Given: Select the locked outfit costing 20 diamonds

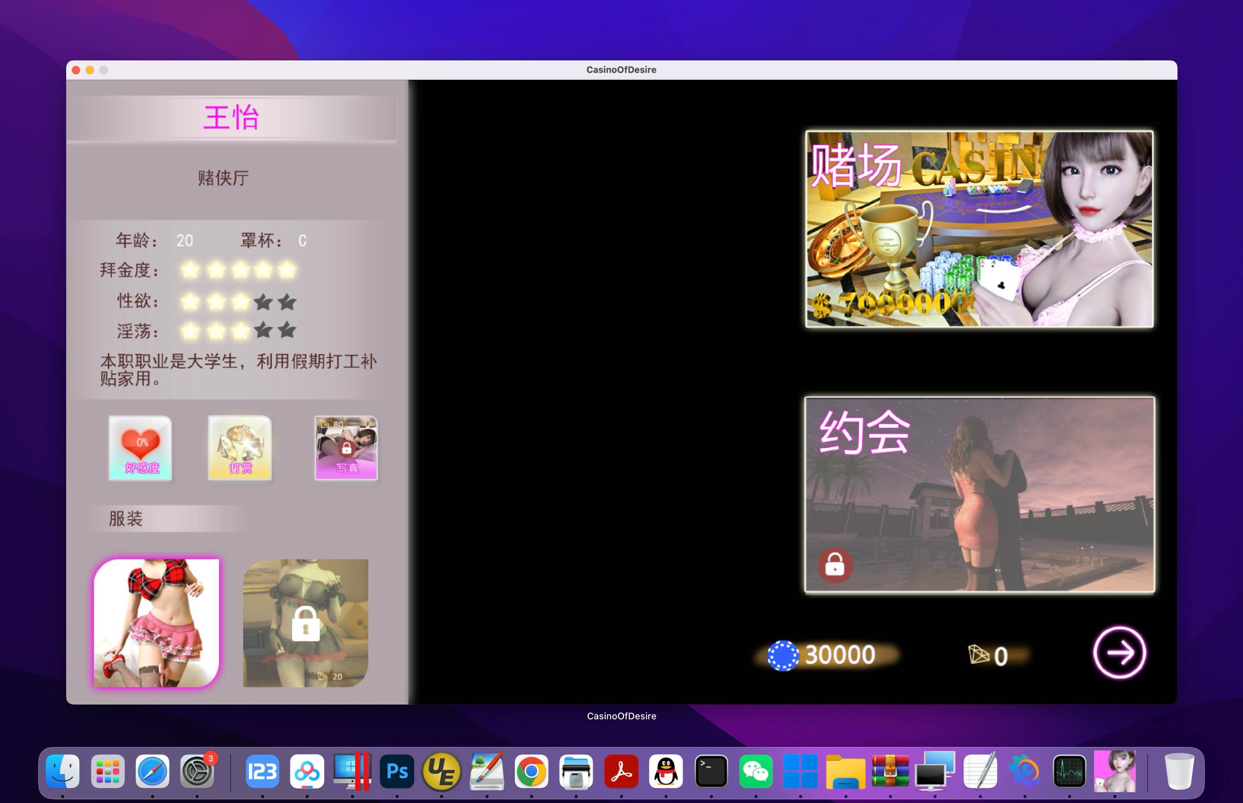Looking at the screenshot, I should point(306,623).
